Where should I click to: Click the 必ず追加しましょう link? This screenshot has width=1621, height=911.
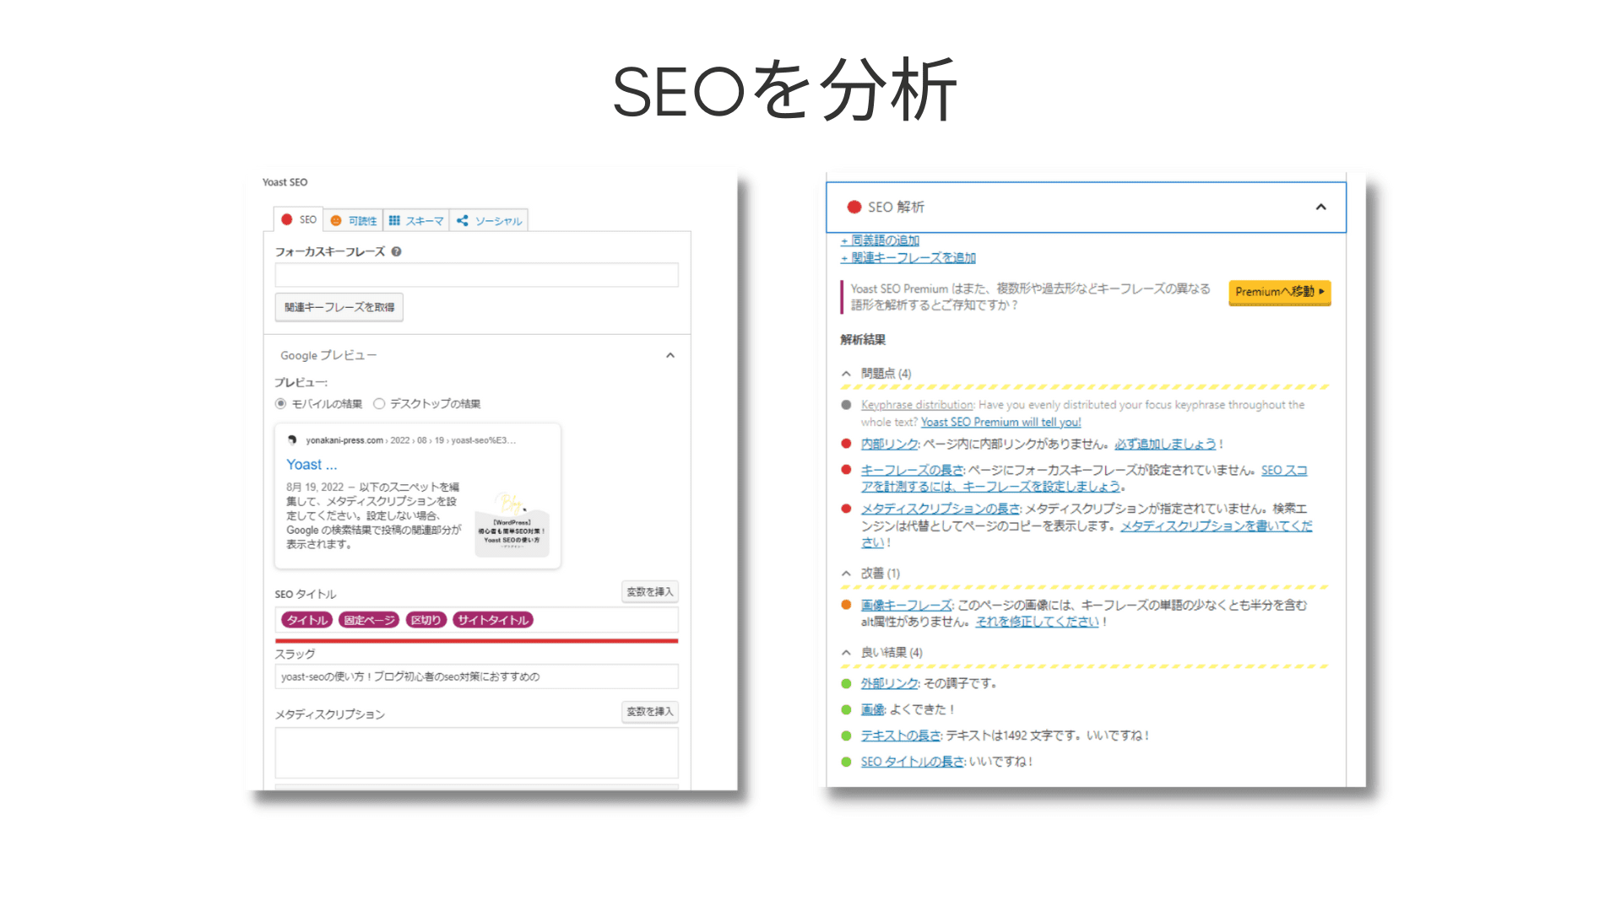[x=1165, y=444]
